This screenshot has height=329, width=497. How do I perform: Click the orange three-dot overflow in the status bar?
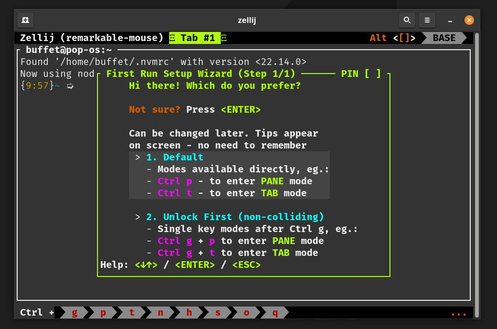click(459, 314)
